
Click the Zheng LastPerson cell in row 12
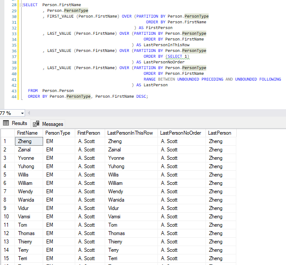pyautogui.click(x=221, y=233)
